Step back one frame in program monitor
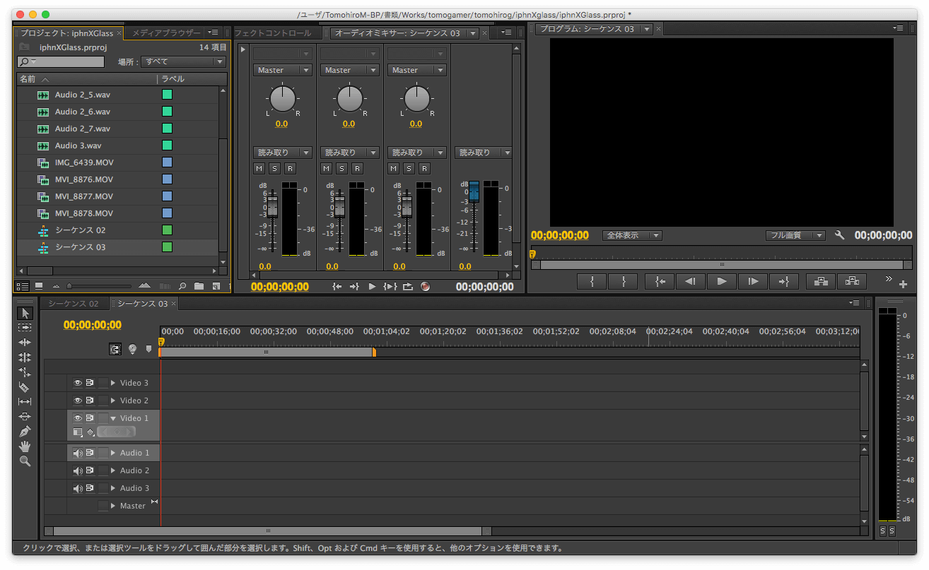The height and width of the screenshot is (570, 929). 691,281
